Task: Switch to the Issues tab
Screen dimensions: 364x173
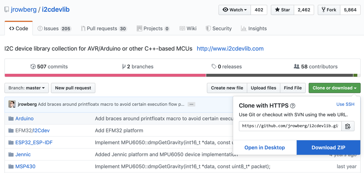Action: [x=54, y=28]
